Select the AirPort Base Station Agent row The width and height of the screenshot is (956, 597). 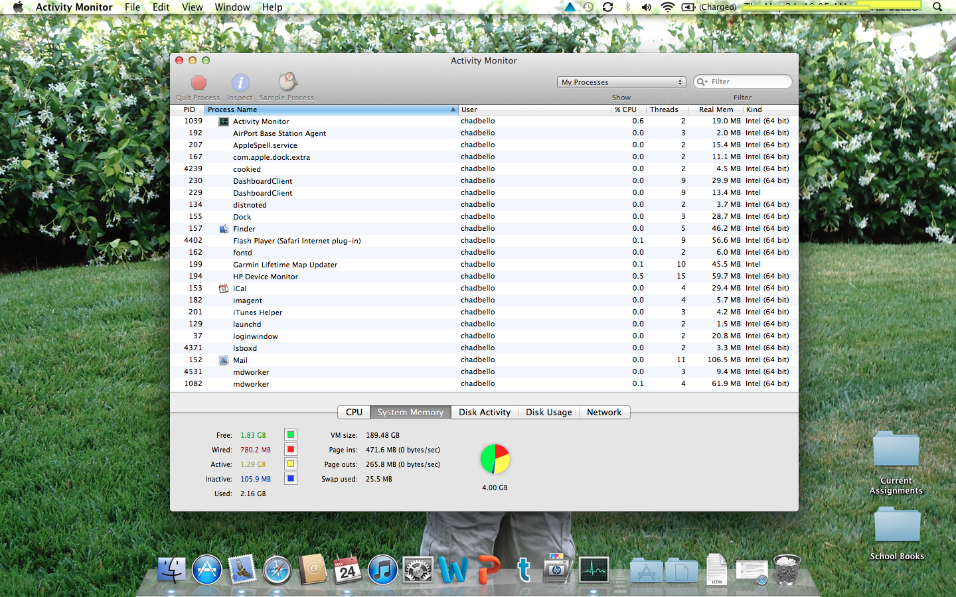(484, 133)
